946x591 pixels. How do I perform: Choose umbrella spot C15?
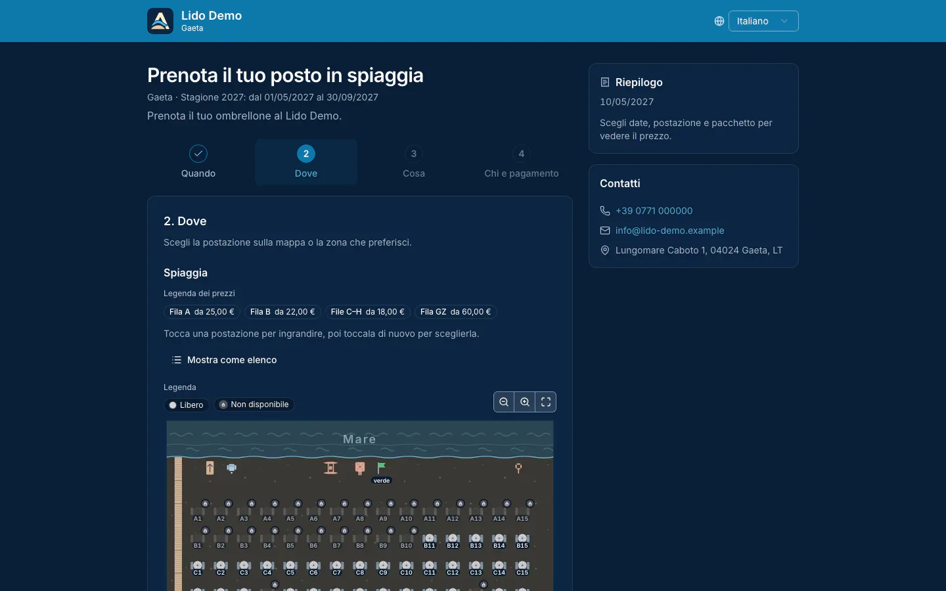click(522, 568)
